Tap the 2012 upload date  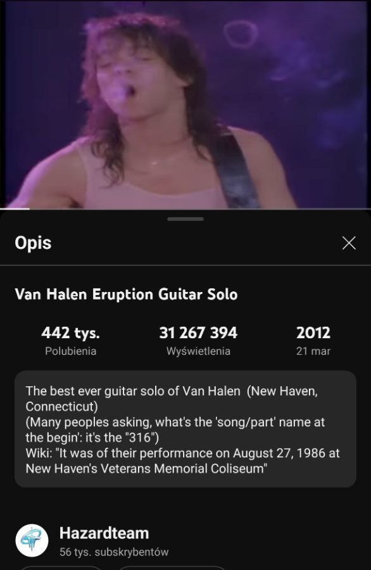(313, 332)
